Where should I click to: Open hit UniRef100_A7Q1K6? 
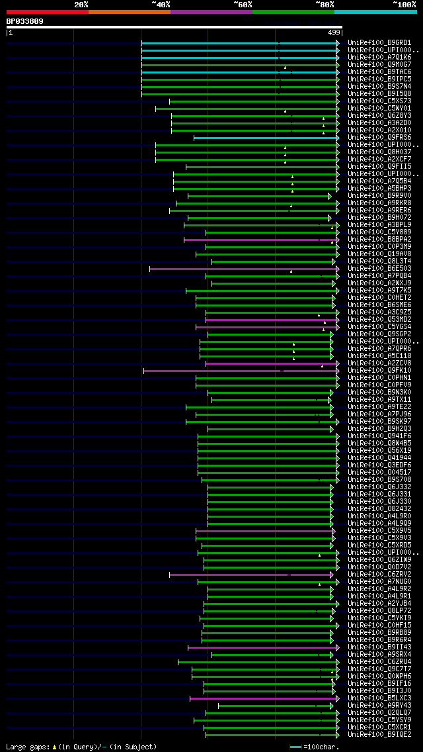[379, 58]
